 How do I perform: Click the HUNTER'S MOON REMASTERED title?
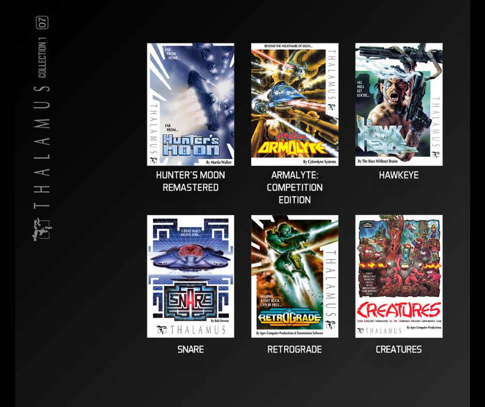[x=190, y=181]
